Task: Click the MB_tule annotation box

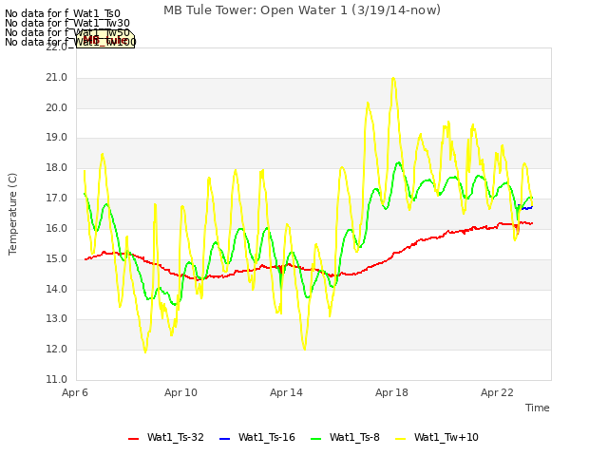Action: (105, 39)
